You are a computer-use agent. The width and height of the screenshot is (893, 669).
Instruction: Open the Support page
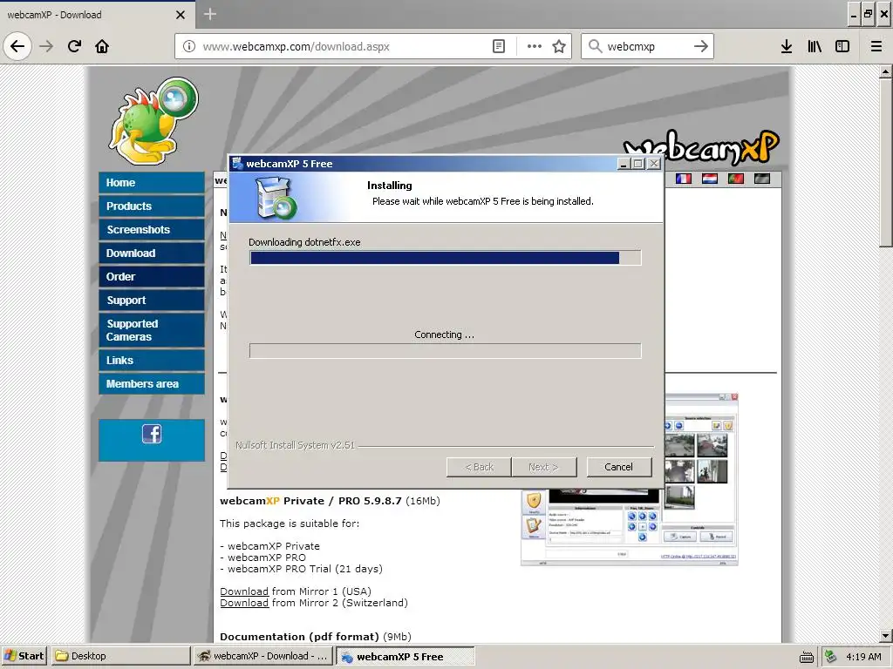[152, 300]
